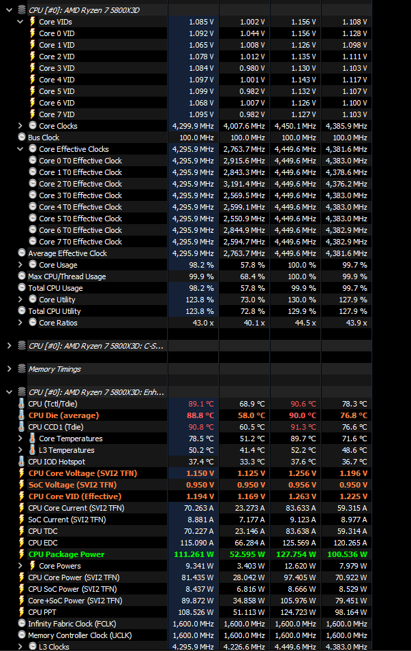Expand the L3 Temperatures group
This screenshot has height=651, width=411.
[x=20, y=449]
